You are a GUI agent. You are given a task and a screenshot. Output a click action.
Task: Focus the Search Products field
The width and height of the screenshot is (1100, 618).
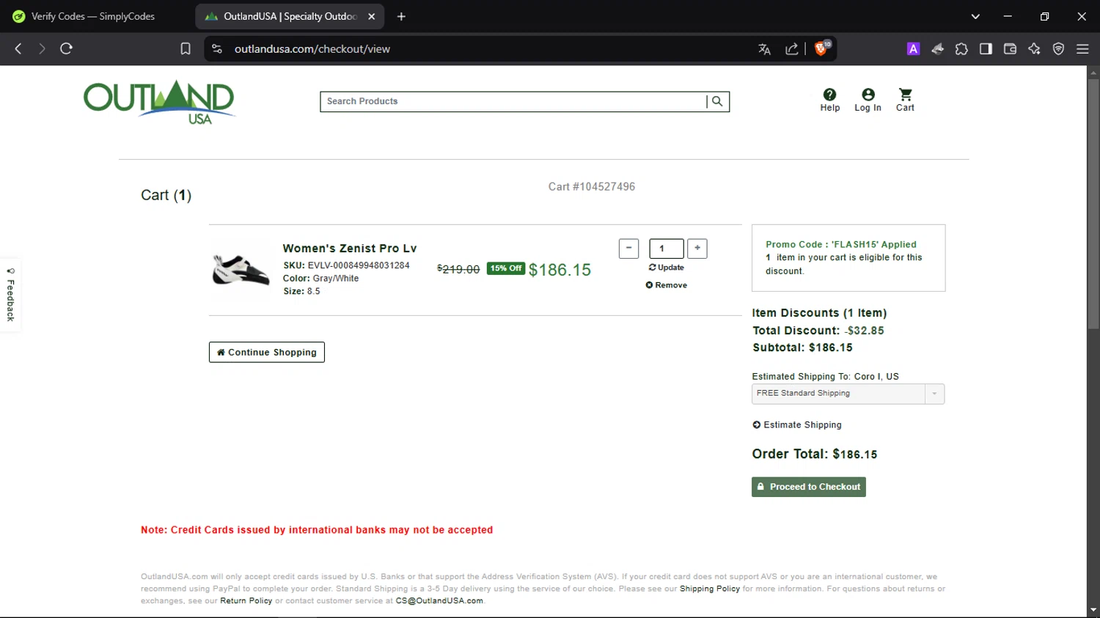point(514,101)
